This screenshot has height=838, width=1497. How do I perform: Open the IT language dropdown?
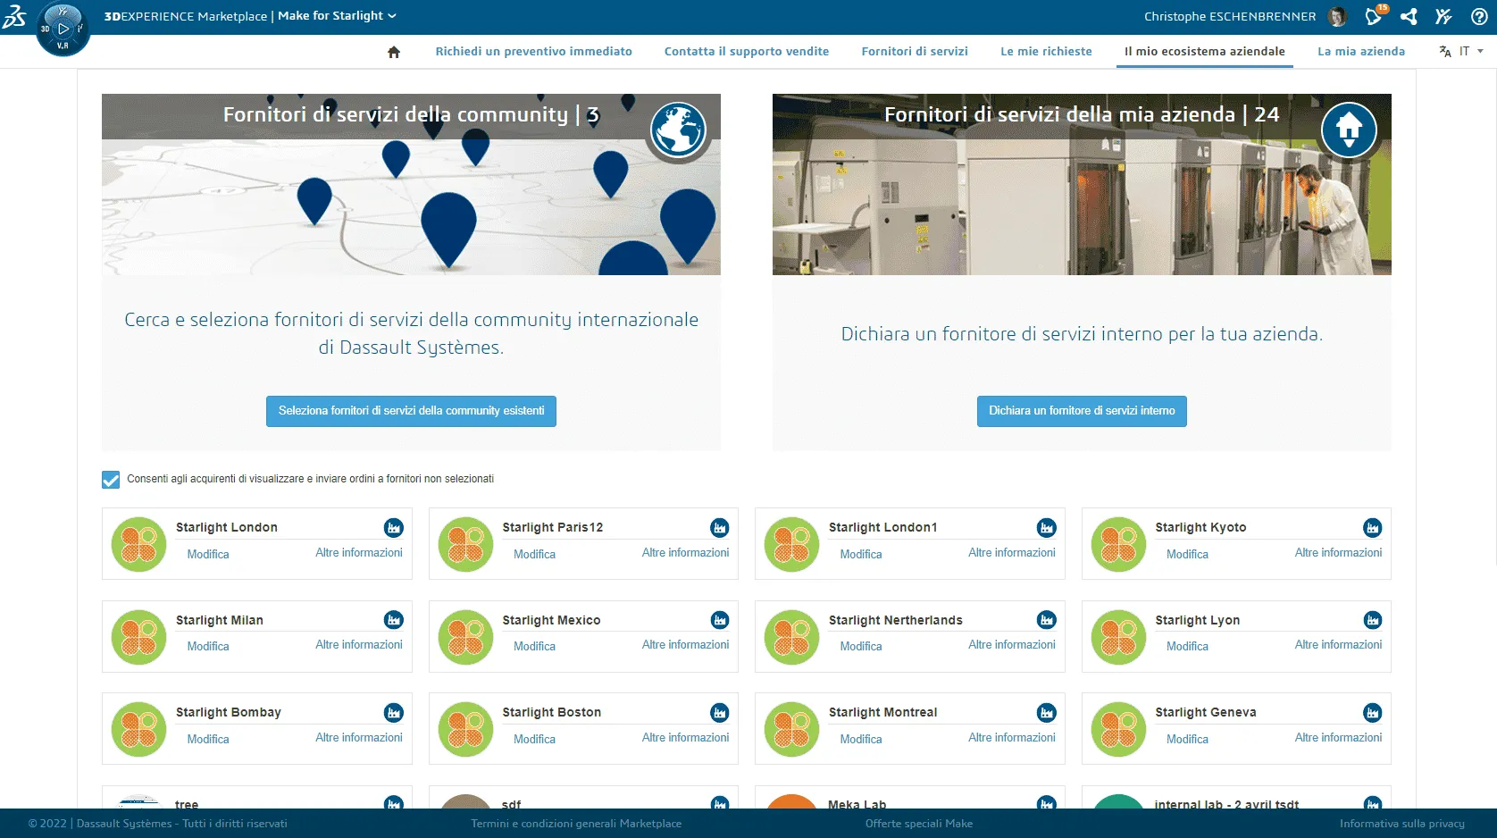[x=1468, y=52]
